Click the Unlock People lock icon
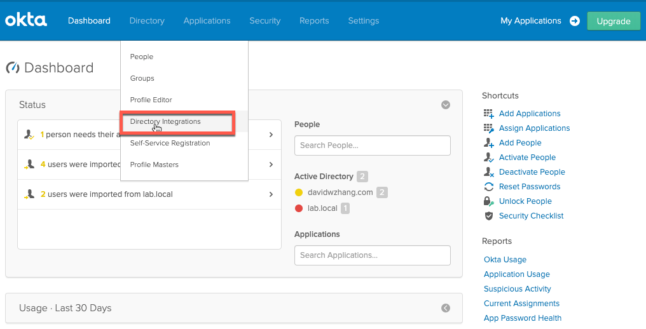The image size is (646, 329). 488,201
